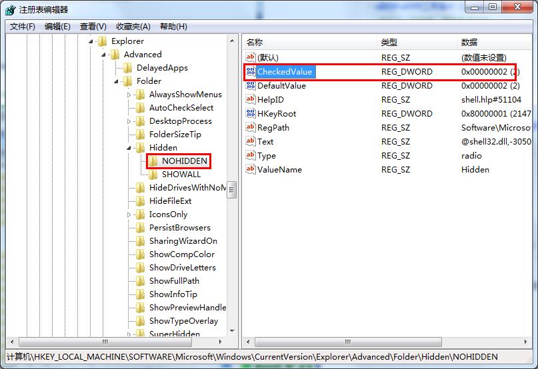Collapse the Advanced tree node

coord(104,55)
